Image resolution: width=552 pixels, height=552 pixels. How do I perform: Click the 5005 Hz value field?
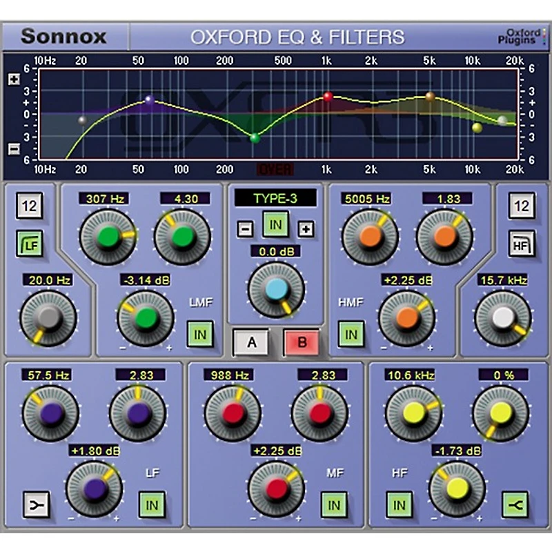click(366, 199)
